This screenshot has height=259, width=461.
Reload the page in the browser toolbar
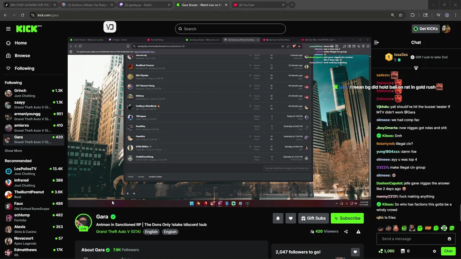pos(22,15)
